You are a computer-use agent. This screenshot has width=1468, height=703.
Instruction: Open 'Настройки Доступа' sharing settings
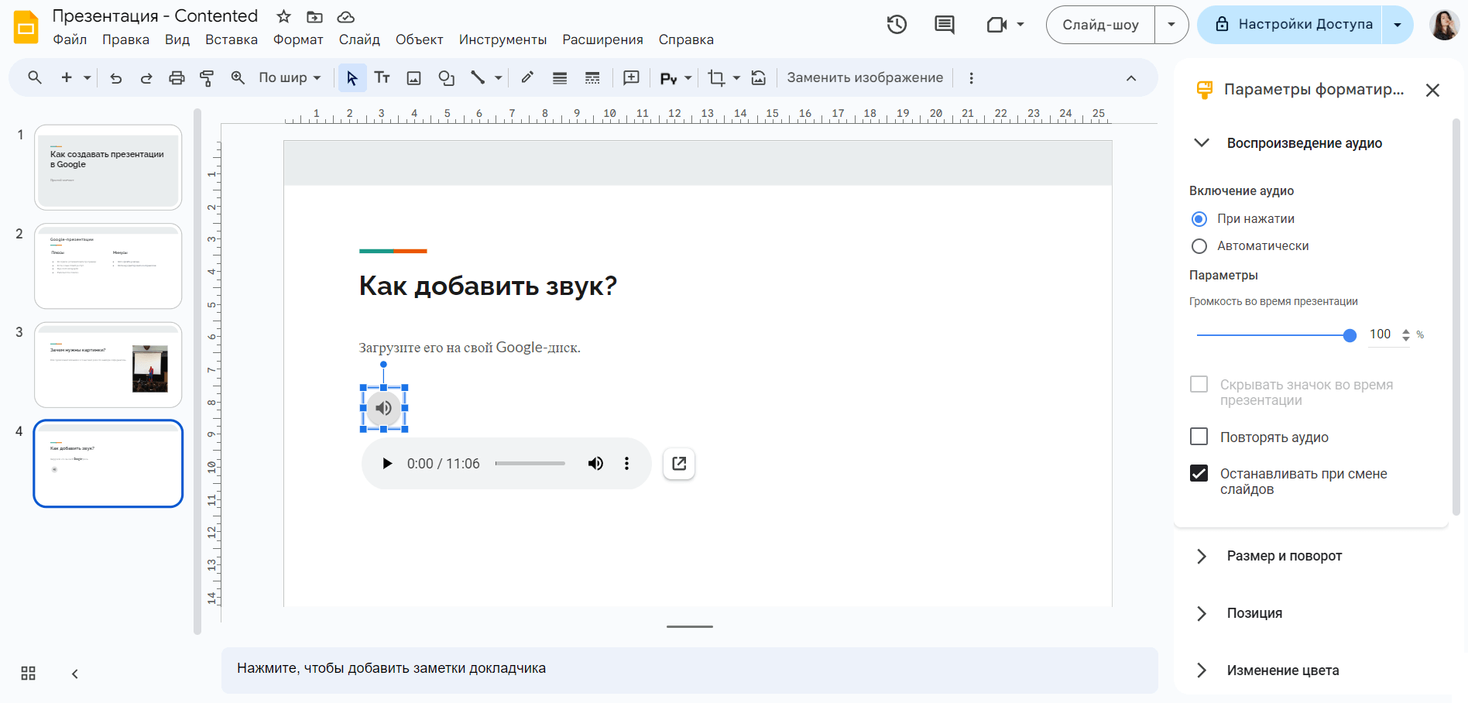1290,25
